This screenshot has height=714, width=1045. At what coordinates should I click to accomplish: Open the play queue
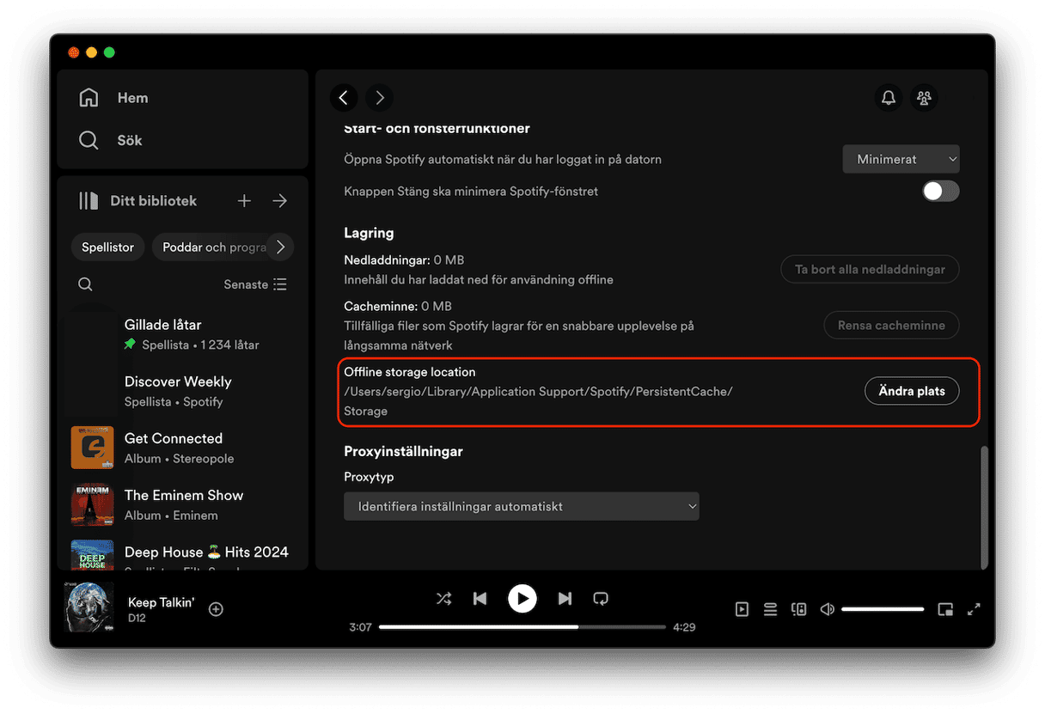[x=770, y=609]
